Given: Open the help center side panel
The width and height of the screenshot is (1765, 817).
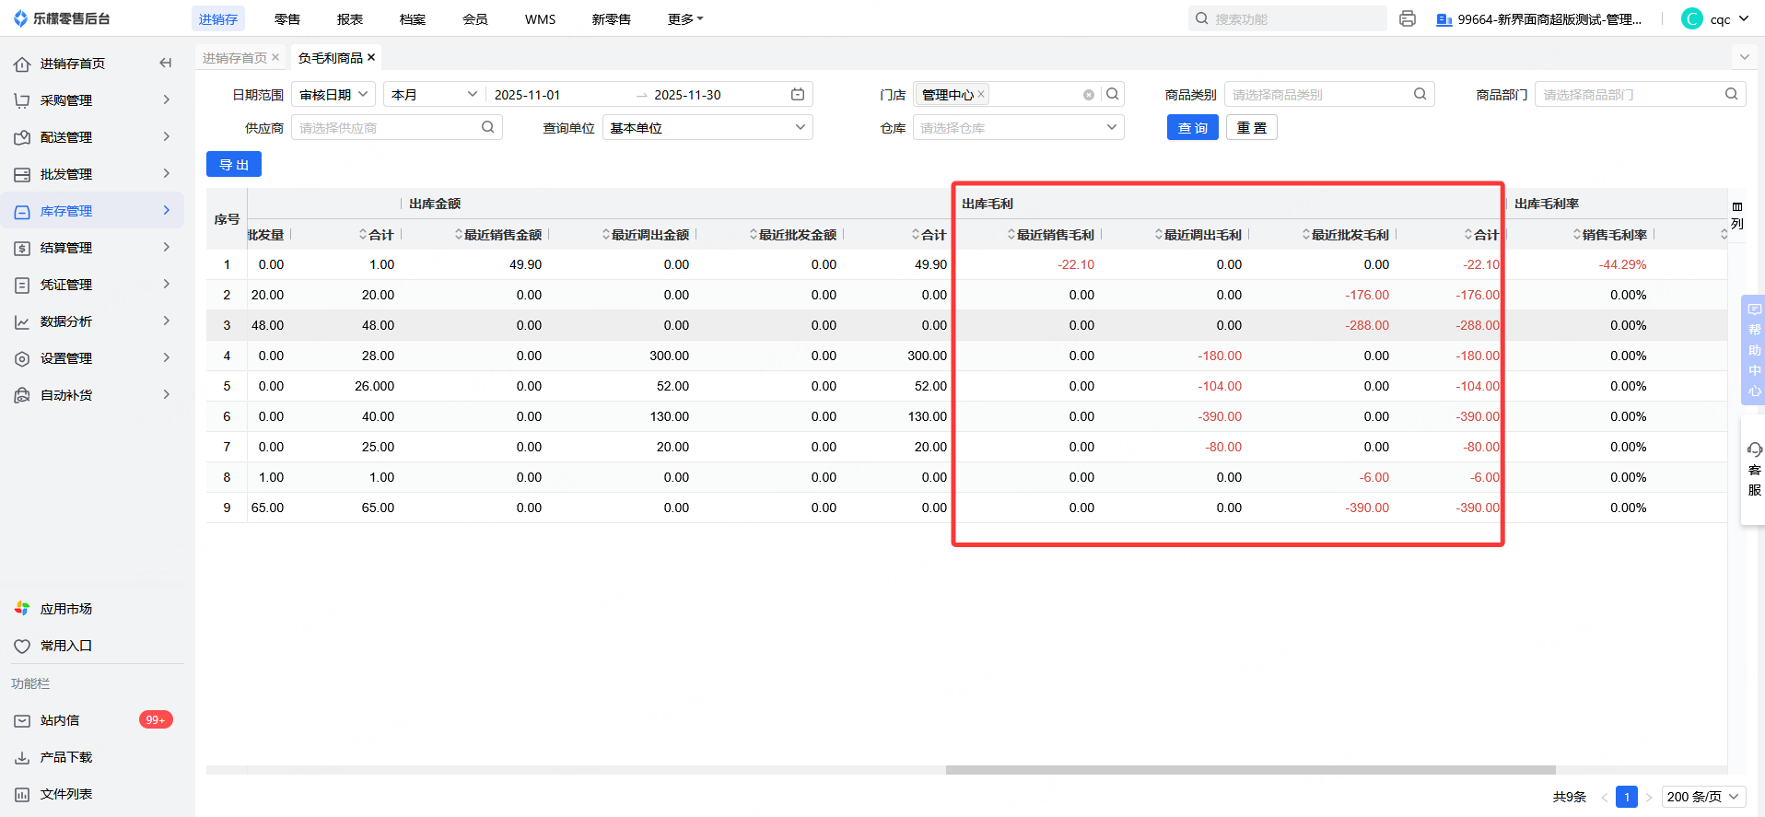Looking at the screenshot, I should 1754,350.
